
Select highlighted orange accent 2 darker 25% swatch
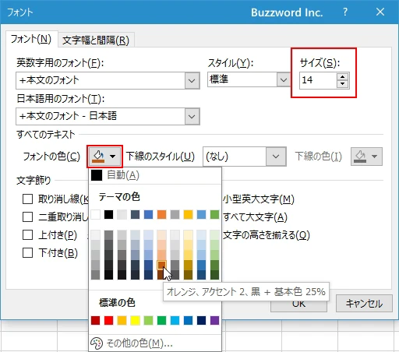point(161,265)
